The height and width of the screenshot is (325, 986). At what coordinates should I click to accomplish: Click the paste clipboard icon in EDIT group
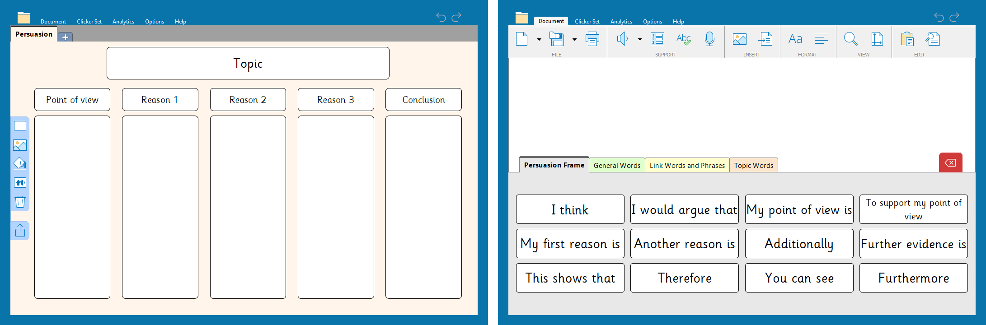[907, 39]
